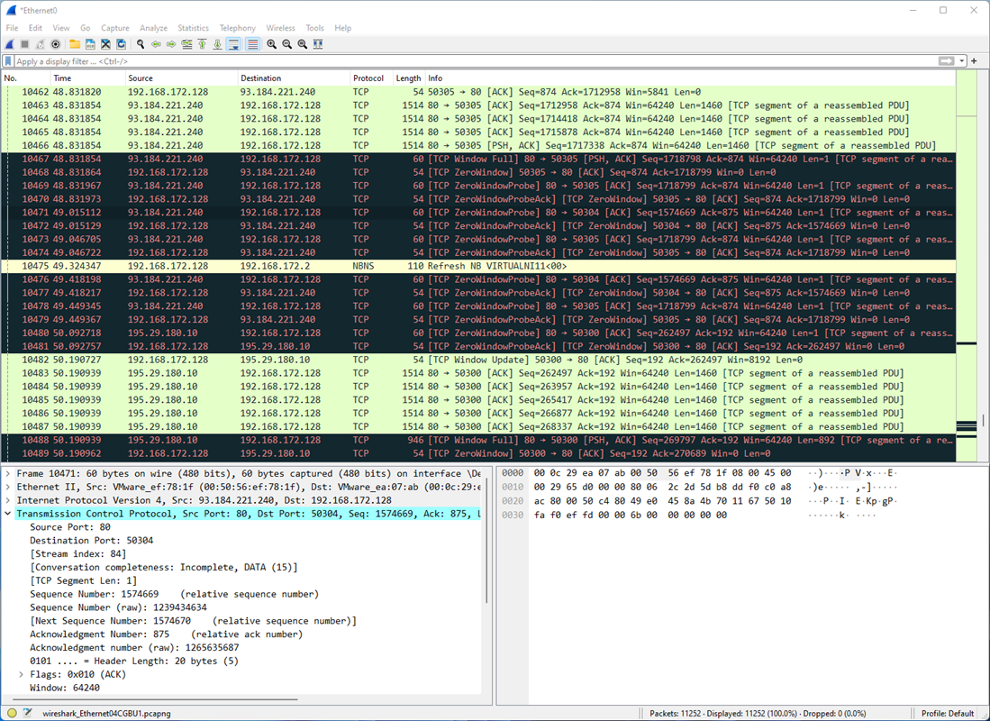
Task: Open capture options icon
Action: pos(56,44)
